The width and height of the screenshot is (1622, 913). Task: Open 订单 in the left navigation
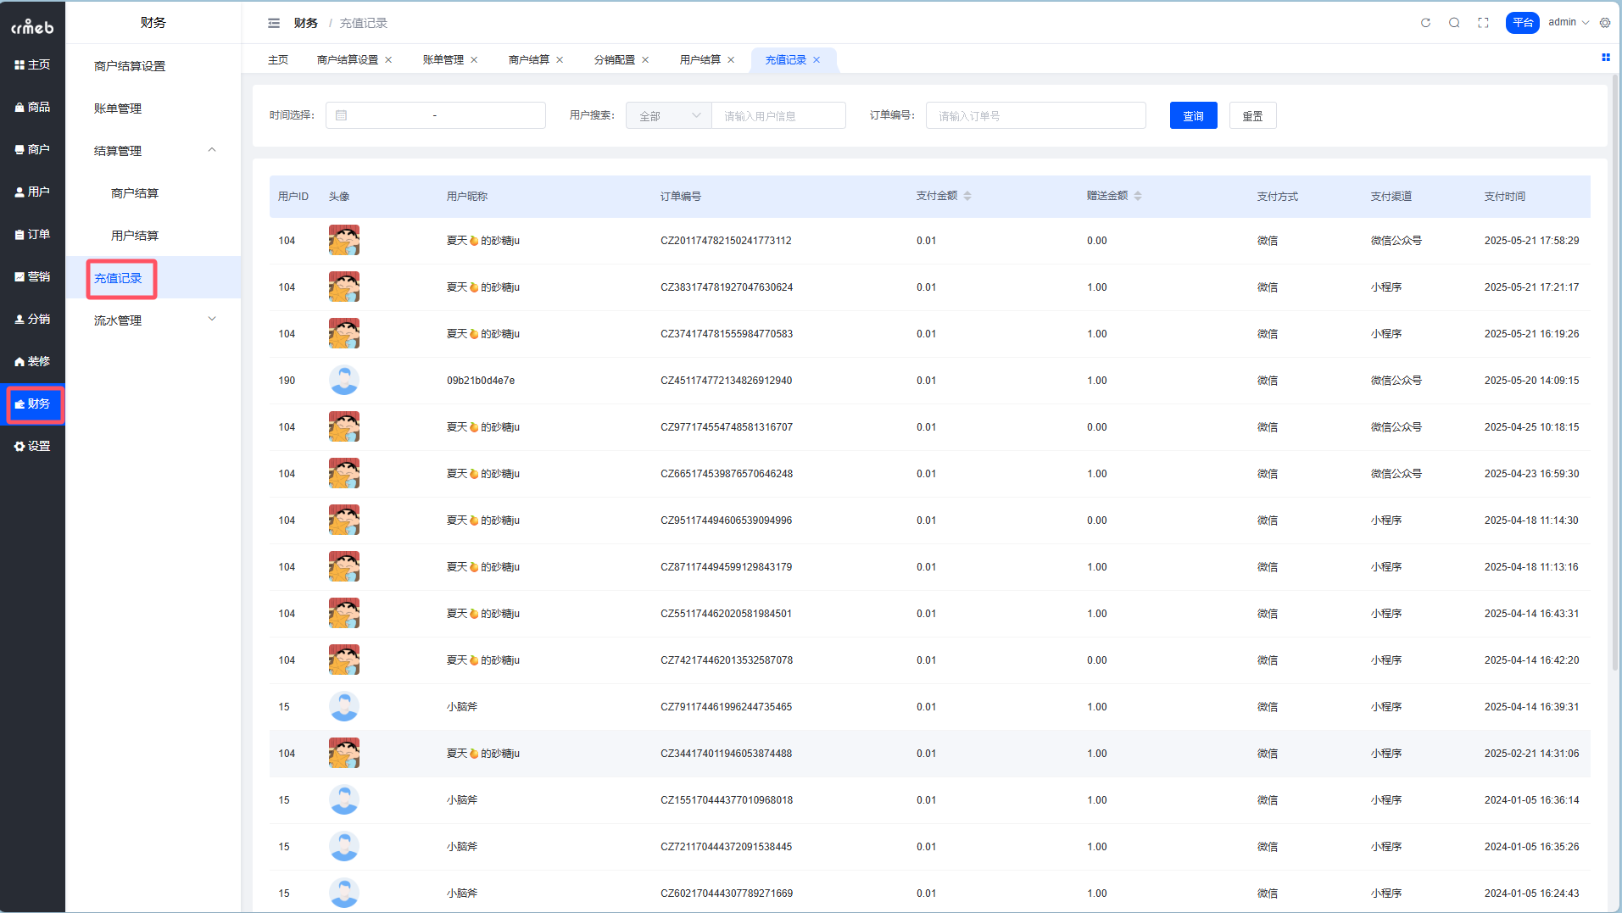click(x=32, y=234)
